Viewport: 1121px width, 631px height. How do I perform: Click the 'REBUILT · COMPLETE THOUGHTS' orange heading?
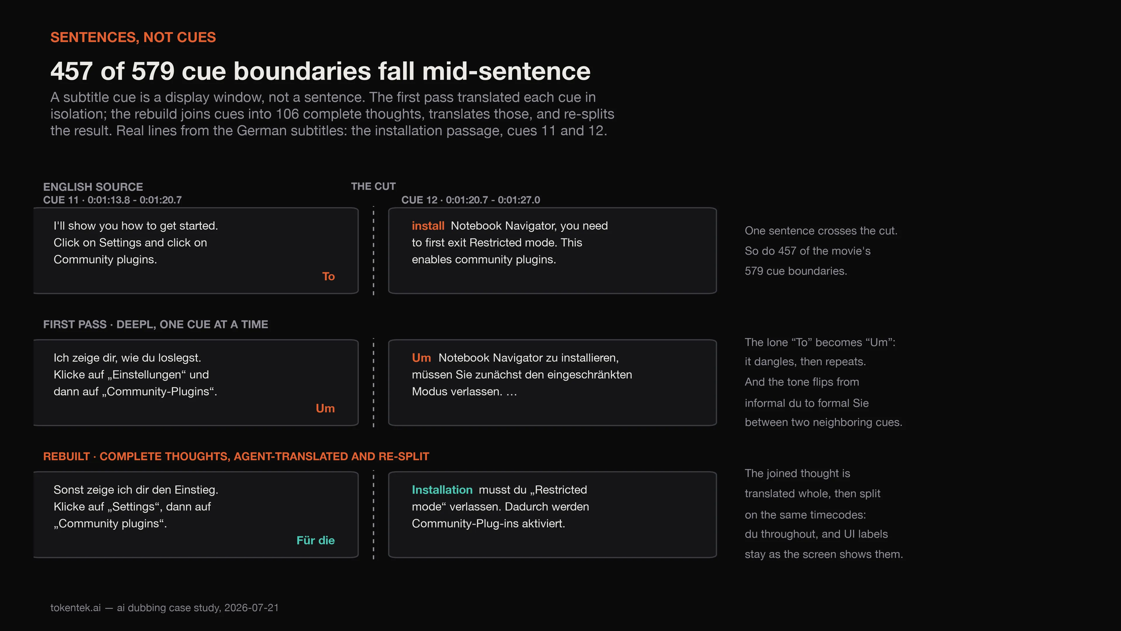coord(236,456)
